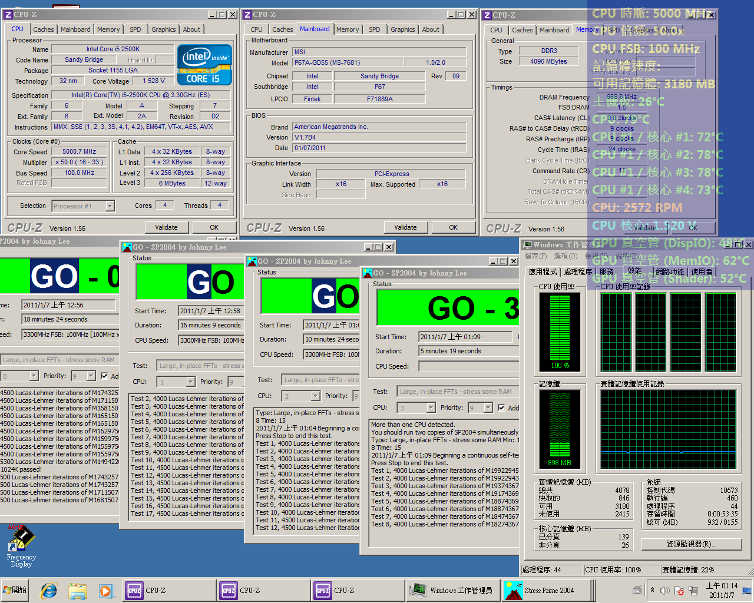Click title icon of SP2004 GO - 3 window
The height and width of the screenshot is (603, 754).
(x=367, y=273)
